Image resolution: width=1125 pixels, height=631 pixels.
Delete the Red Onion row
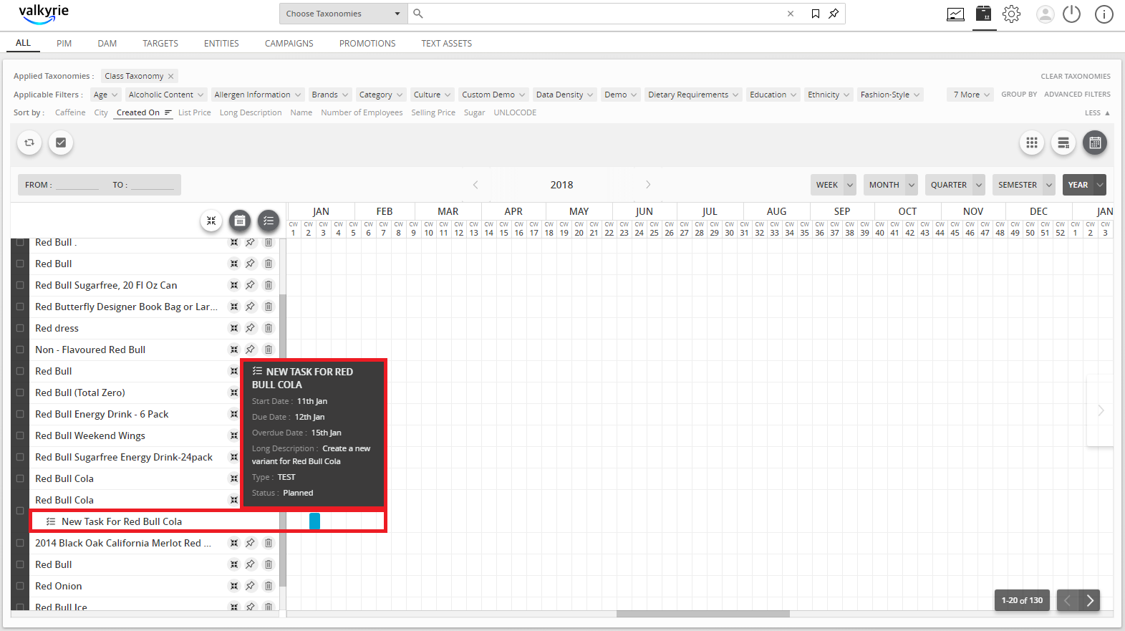pos(269,586)
